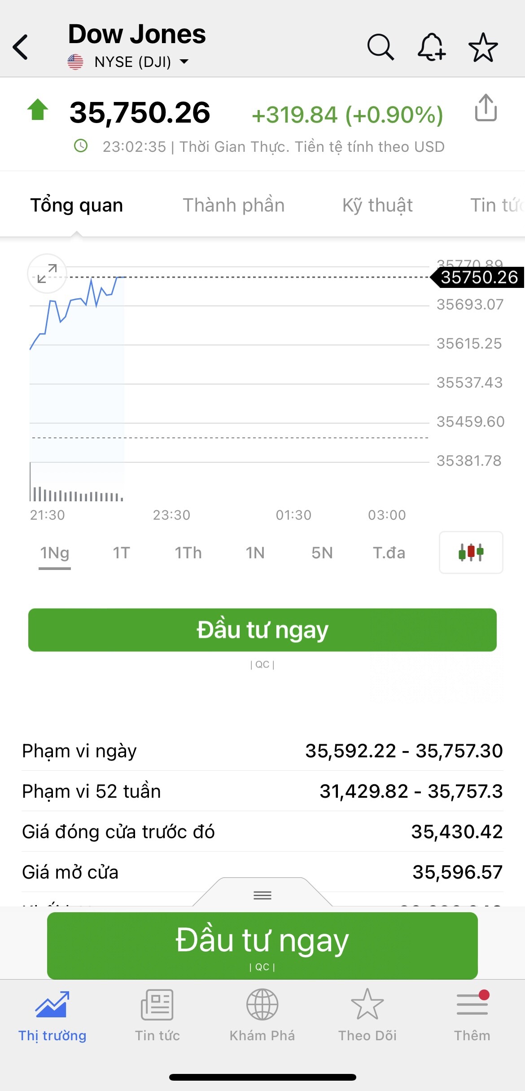Image resolution: width=525 pixels, height=1091 pixels.
Task: Tap the back arrow icon
Action: tap(21, 47)
